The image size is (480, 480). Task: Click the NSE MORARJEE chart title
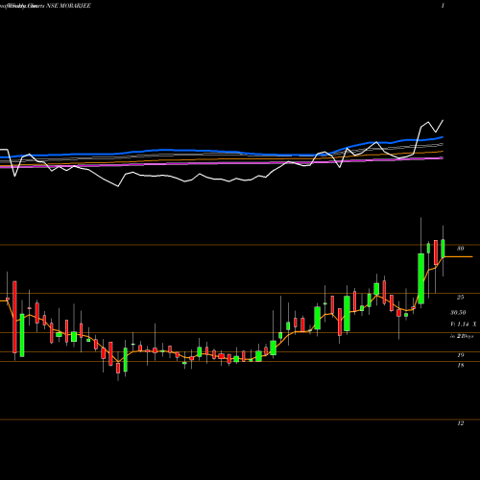68,6
